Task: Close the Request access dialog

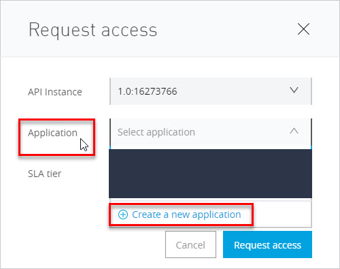Action: point(303,29)
